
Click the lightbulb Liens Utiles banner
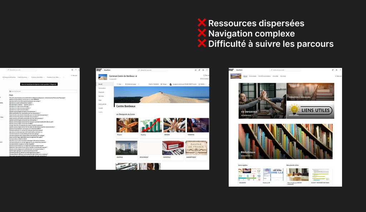[310, 110]
